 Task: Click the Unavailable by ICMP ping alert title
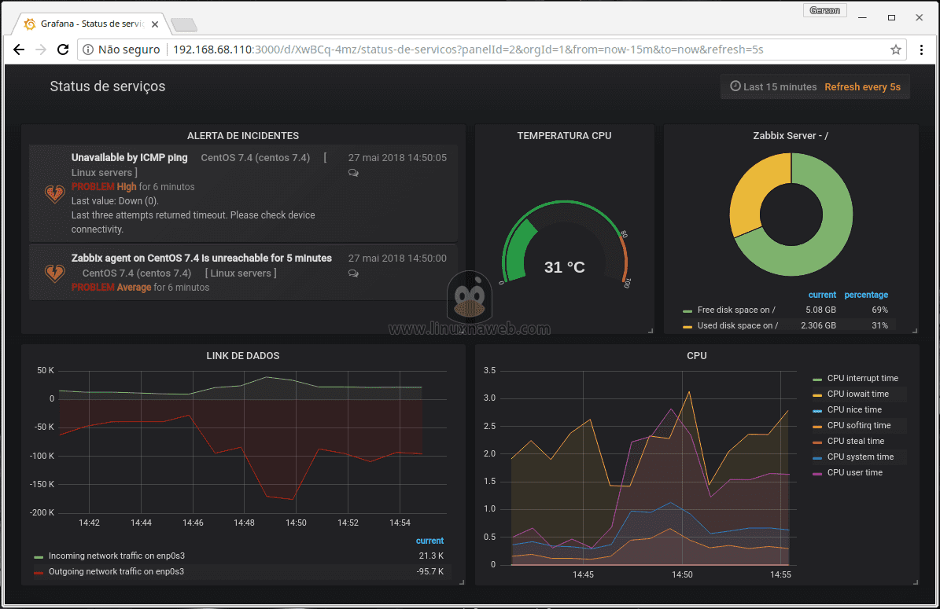pyautogui.click(x=130, y=157)
